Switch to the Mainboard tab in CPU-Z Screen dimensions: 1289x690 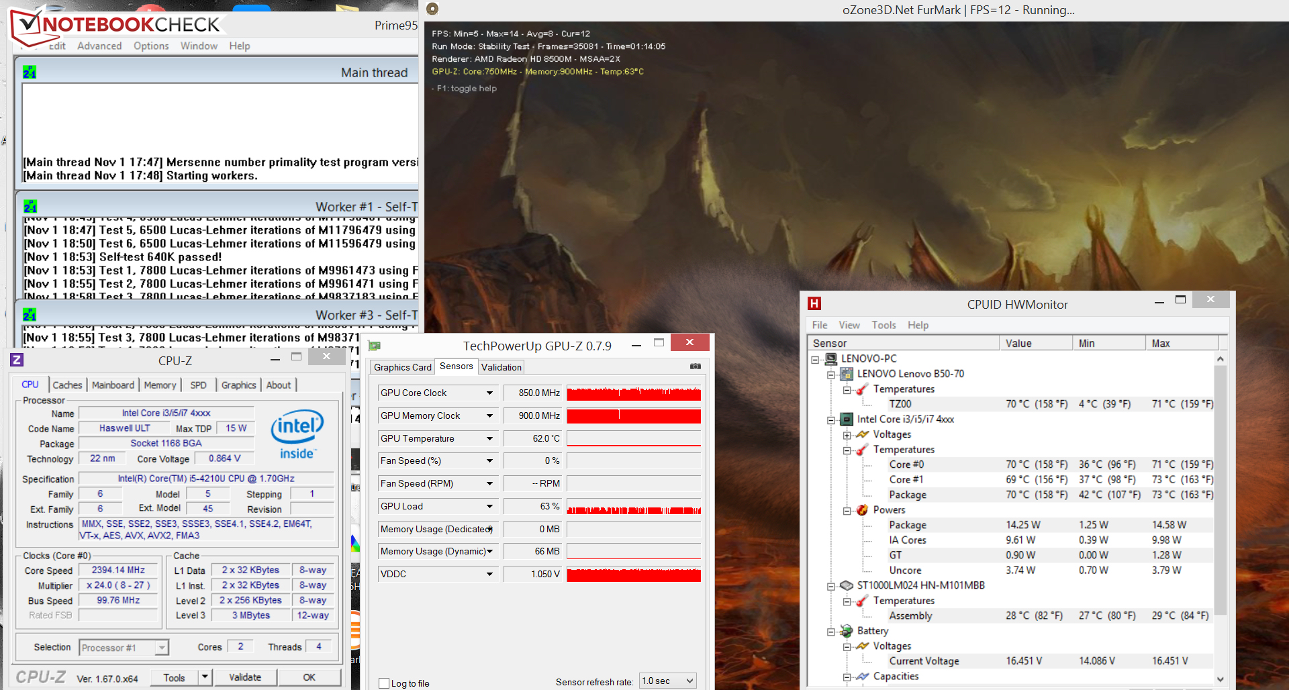(x=113, y=385)
